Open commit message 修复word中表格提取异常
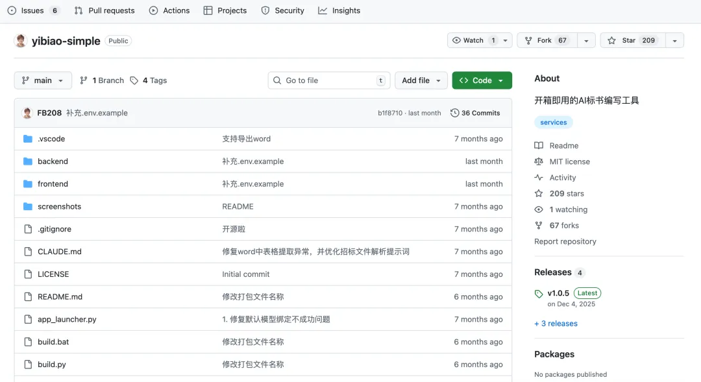This screenshot has height=382, width=701. [x=315, y=252]
